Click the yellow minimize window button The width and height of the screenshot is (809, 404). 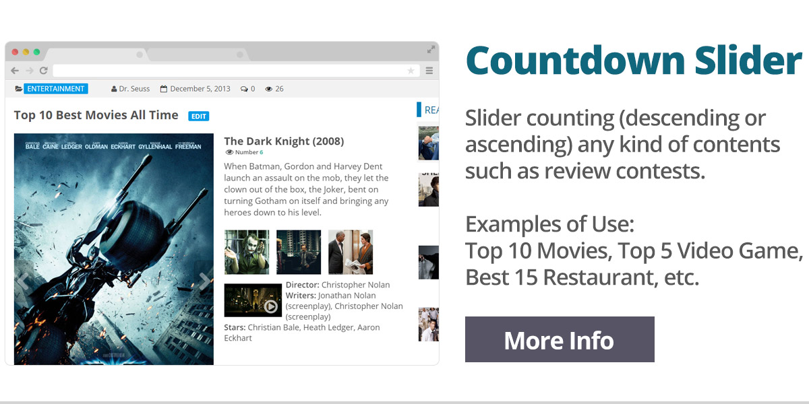(x=26, y=52)
